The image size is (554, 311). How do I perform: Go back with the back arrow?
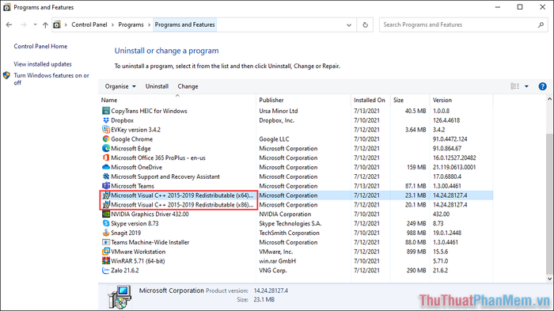click(x=9, y=25)
